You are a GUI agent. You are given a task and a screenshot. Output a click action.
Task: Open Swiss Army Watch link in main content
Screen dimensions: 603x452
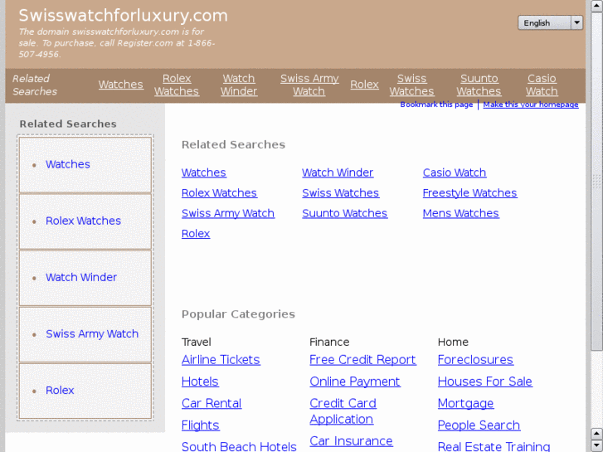pos(228,213)
